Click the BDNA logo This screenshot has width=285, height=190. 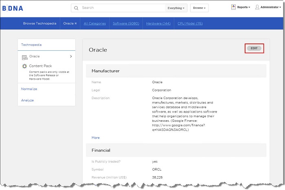tap(13, 8)
